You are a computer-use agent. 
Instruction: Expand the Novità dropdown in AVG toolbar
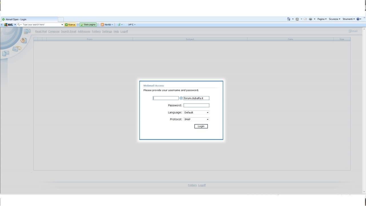(x=112, y=25)
